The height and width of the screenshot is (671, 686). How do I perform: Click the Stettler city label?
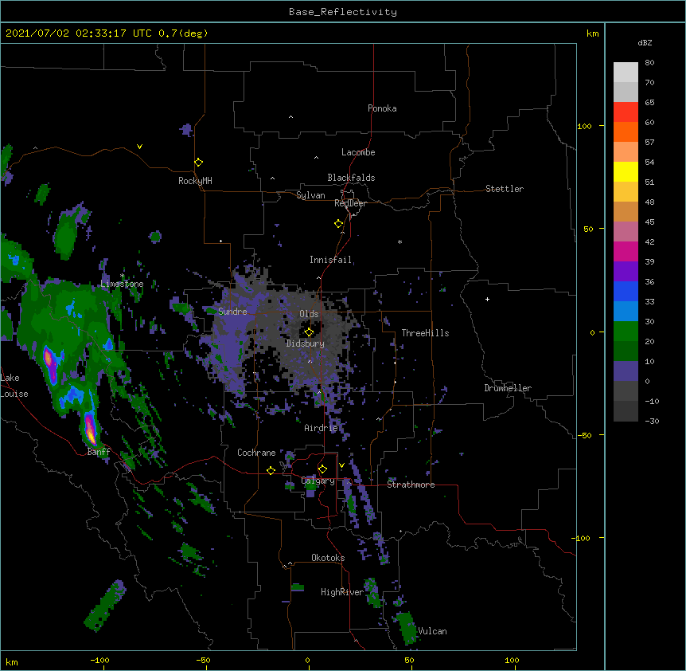505,189
